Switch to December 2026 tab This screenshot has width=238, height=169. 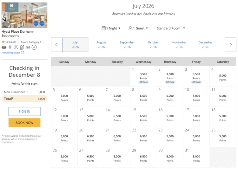pyautogui.click(x=206, y=45)
